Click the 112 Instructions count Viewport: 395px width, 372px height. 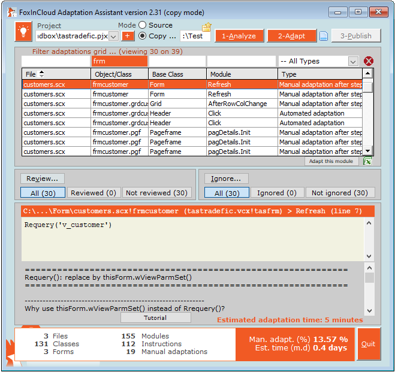coord(152,344)
